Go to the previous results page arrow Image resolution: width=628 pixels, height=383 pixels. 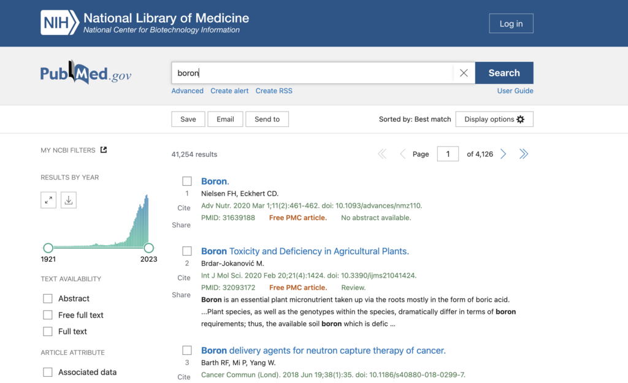[x=402, y=154]
